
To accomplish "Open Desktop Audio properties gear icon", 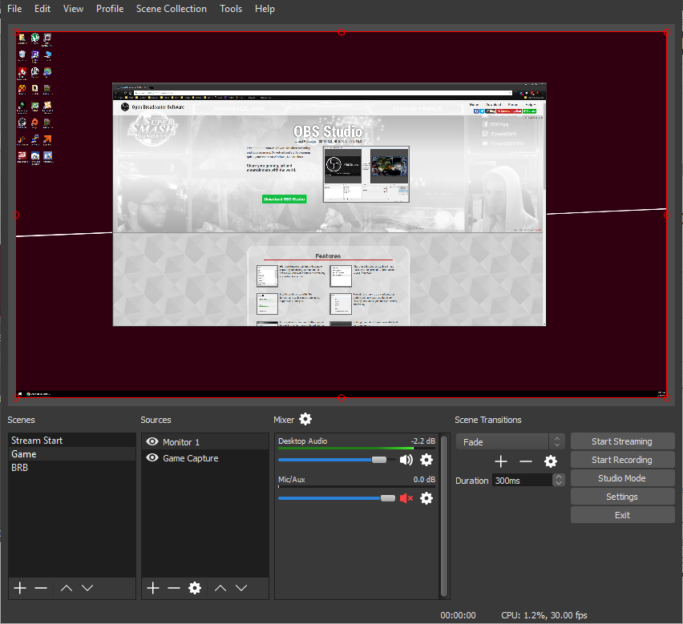I will [x=426, y=460].
